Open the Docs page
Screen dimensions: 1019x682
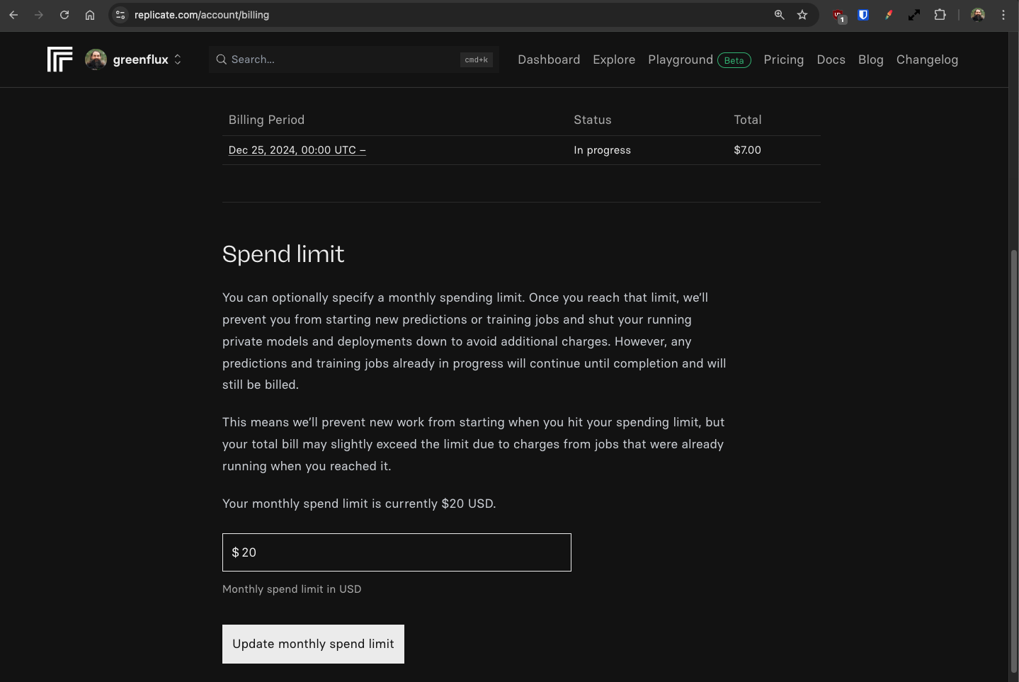(831, 59)
